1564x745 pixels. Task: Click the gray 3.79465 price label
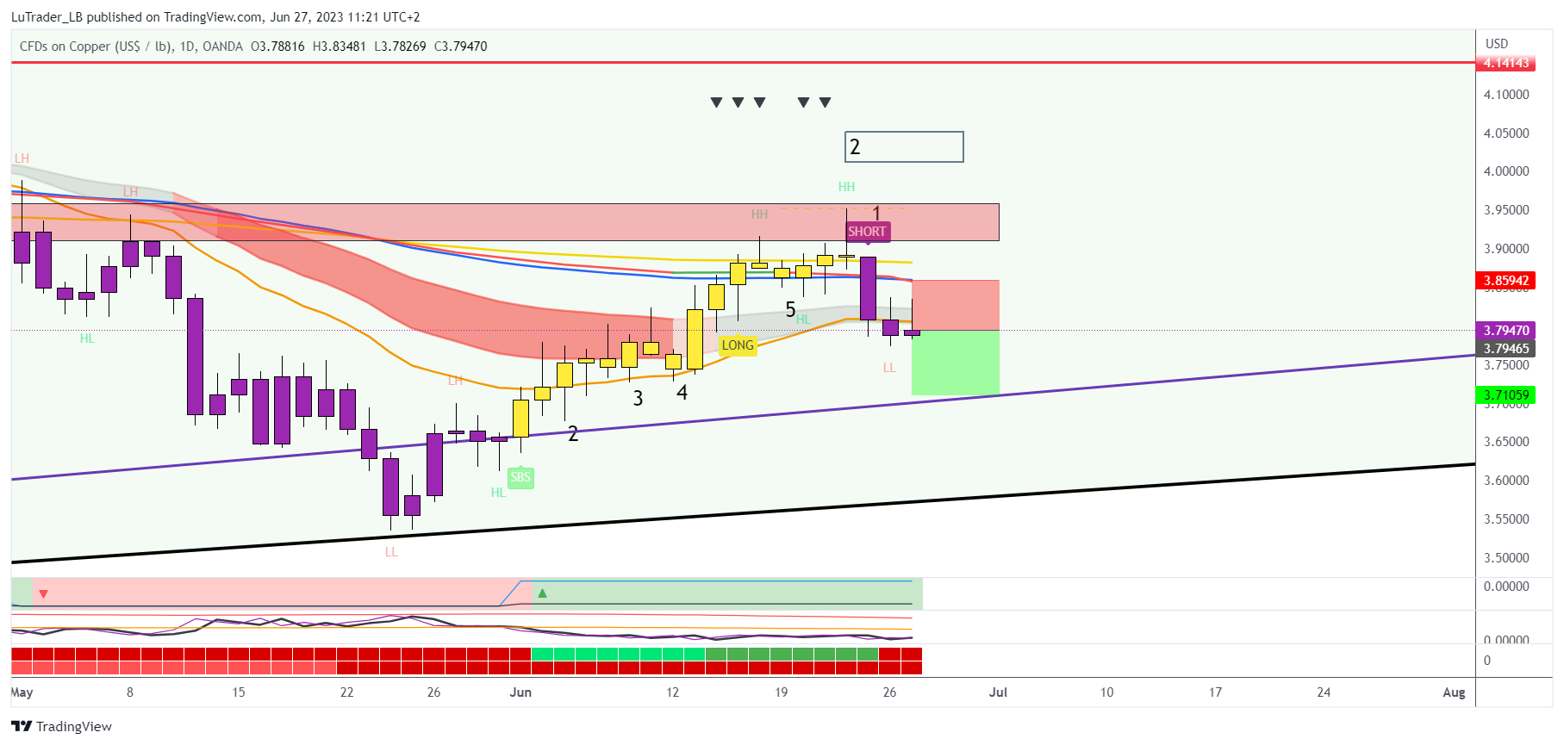coord(1505,349)
